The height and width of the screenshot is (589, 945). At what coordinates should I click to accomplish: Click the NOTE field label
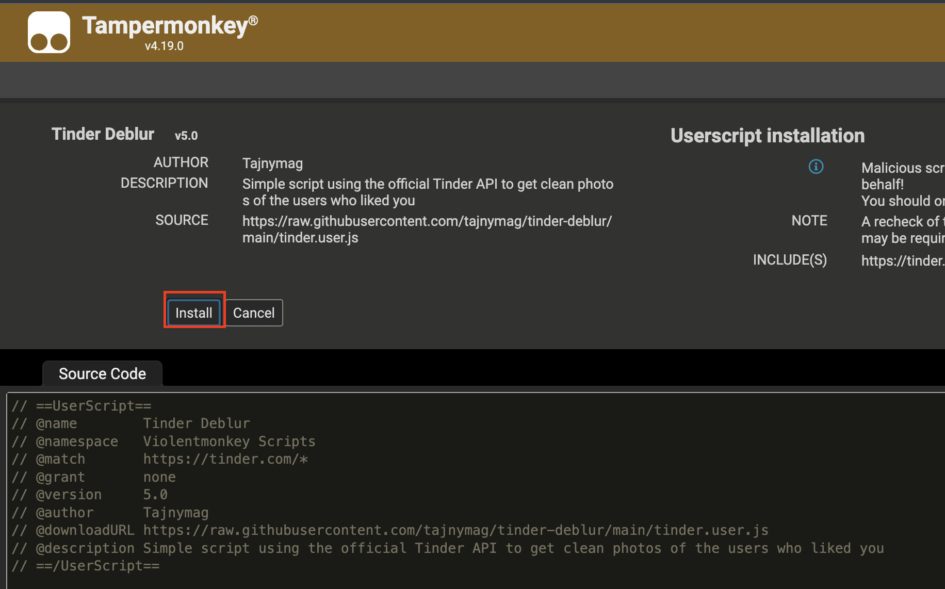pyautogui.click(x=809, y=221)
